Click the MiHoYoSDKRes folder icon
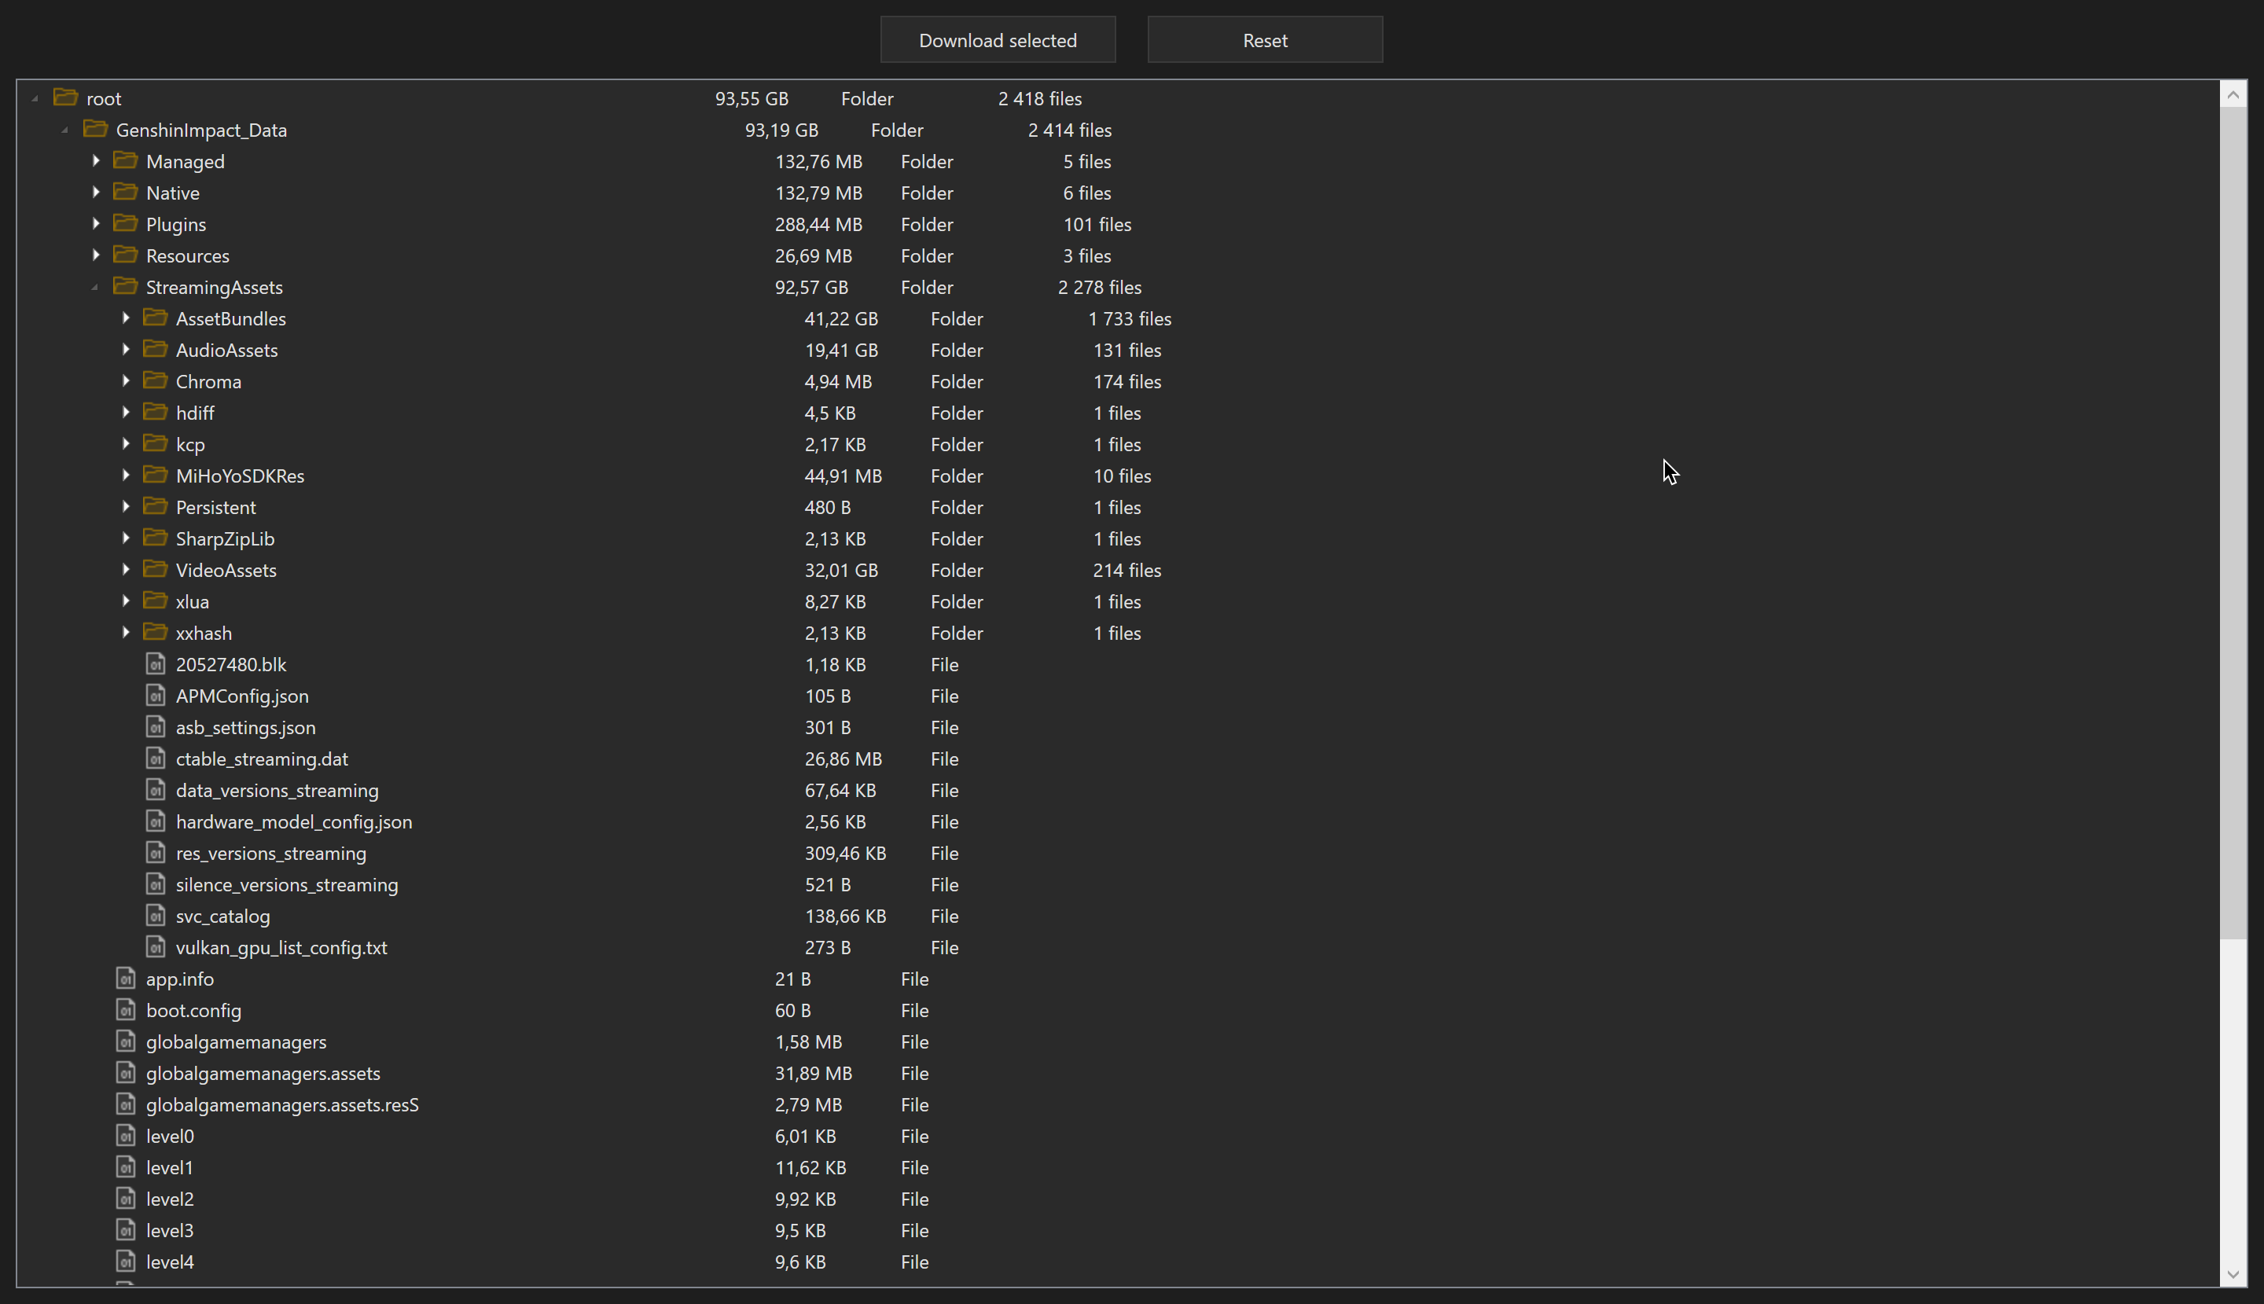Image resolution: width=2264 pixels, height=1304 pixels. 155,476
